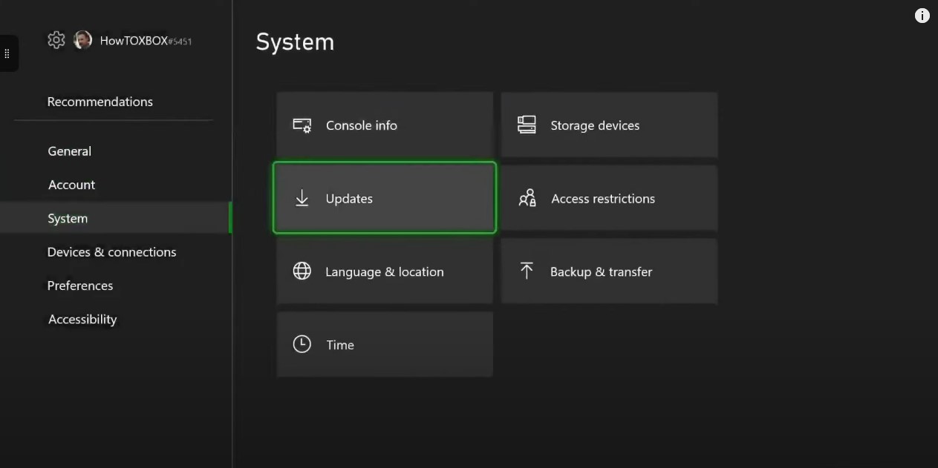Click the Access restrictions people icon
This screenshot has height=468, width=938.
click(527, 198)
